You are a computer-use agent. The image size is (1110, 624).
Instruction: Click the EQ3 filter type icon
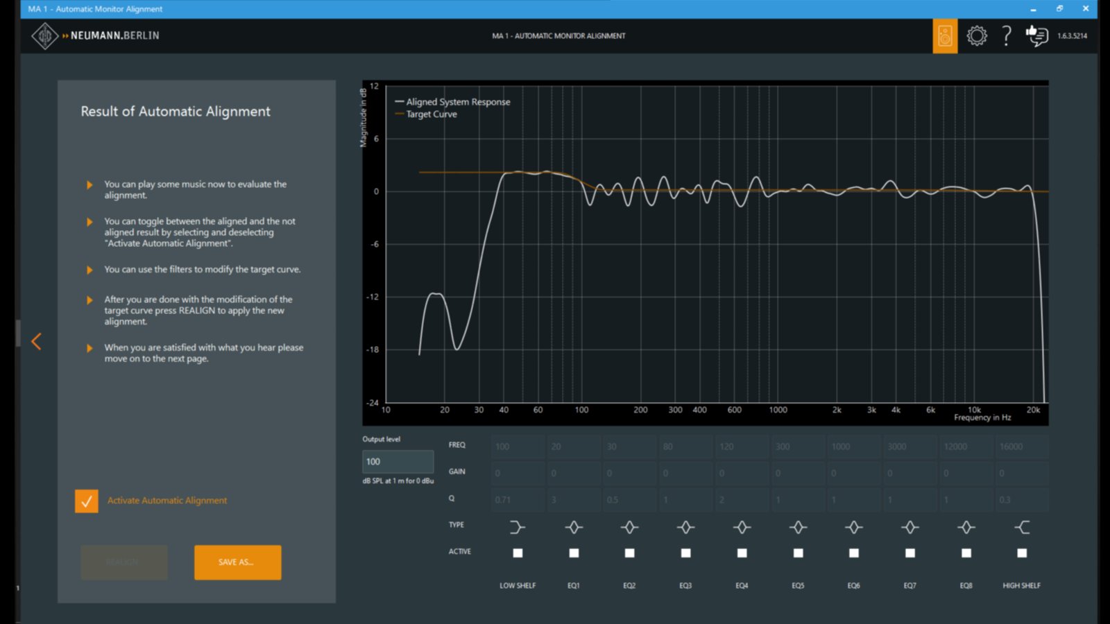pos(685,528)
